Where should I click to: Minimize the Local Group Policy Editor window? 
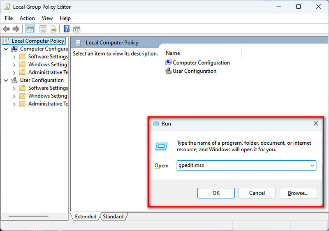tap(279, 7)
